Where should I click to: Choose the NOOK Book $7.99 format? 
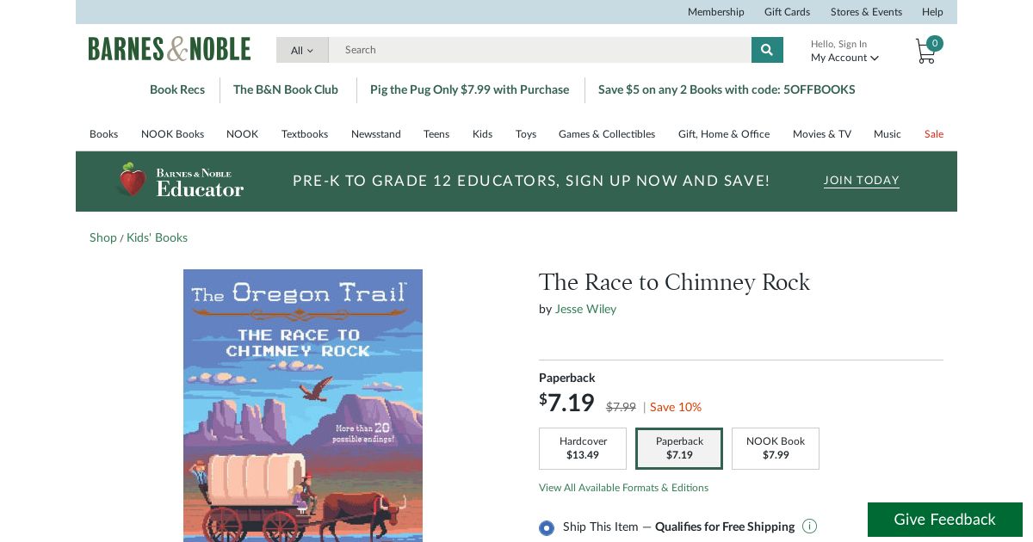pos(775,448)
